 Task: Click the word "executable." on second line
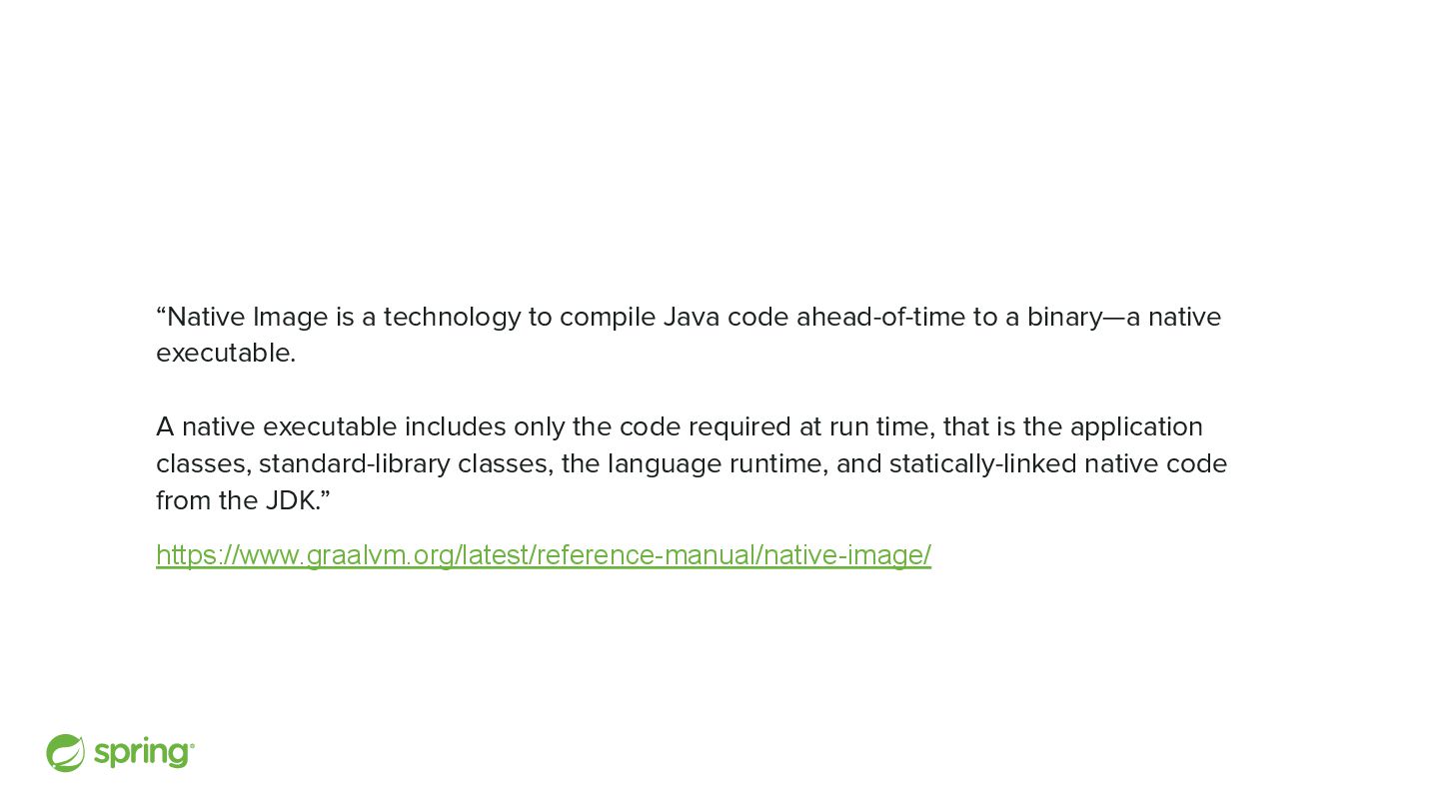point(226,354)
